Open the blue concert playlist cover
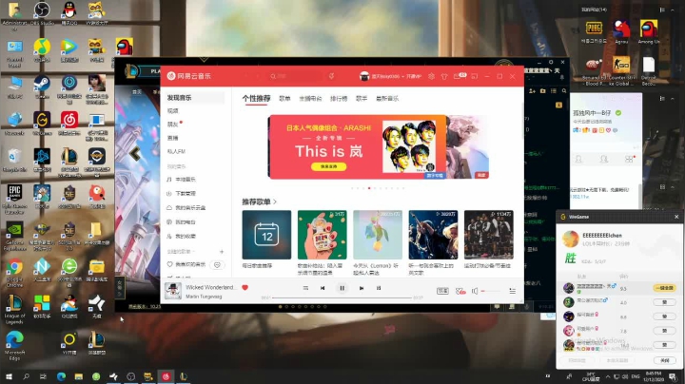This screenshot has height=384, width=685. pyautogui.click(x=433, y=235)
